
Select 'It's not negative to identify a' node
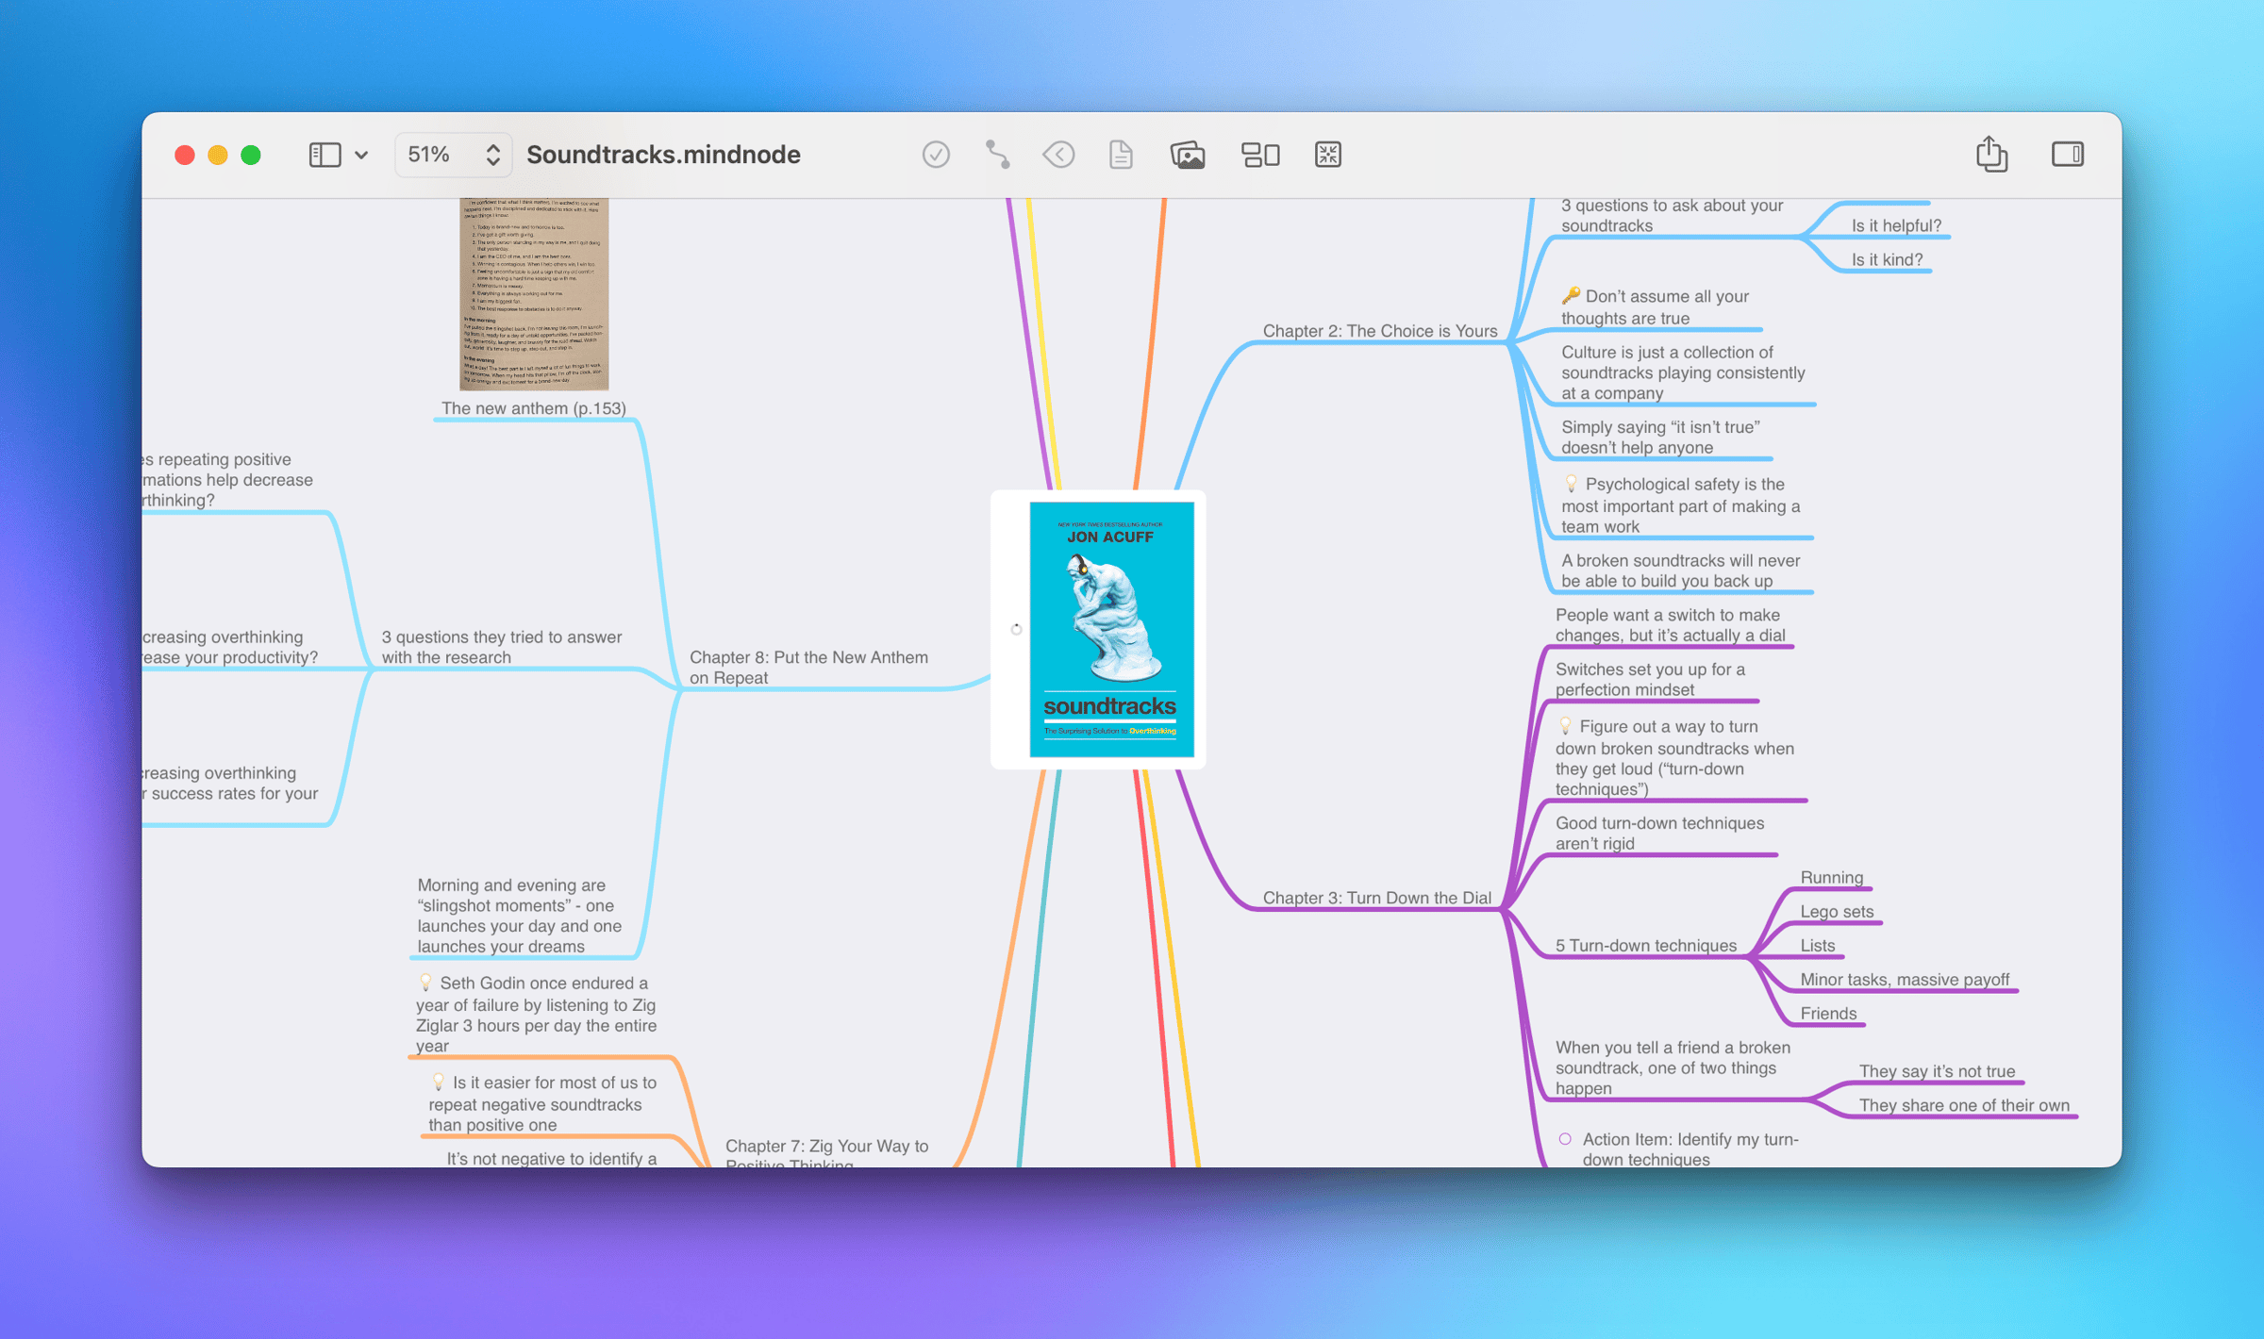point(552,1159)
